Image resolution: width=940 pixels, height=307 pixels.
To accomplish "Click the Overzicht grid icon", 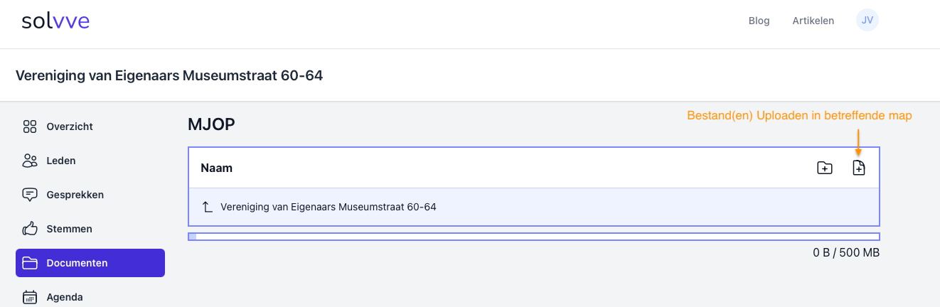I will [x=30, y=126].
